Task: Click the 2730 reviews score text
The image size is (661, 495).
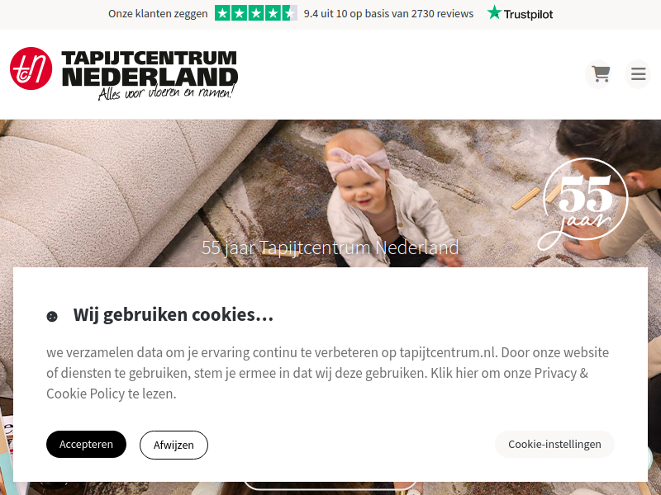Action: (388, 13)
